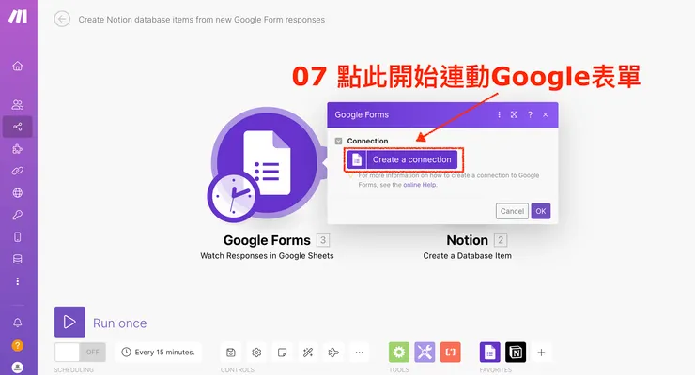The image size is (695, 375).
Task: Open the Team section in sidebar
Action: [x=17, y=105]
